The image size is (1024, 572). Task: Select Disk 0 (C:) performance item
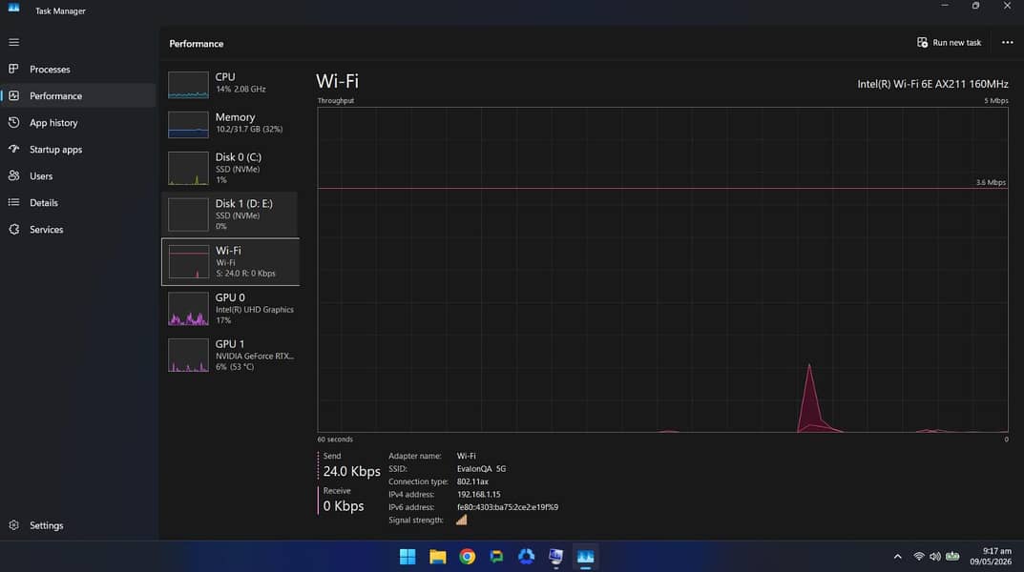pos(231,169)
